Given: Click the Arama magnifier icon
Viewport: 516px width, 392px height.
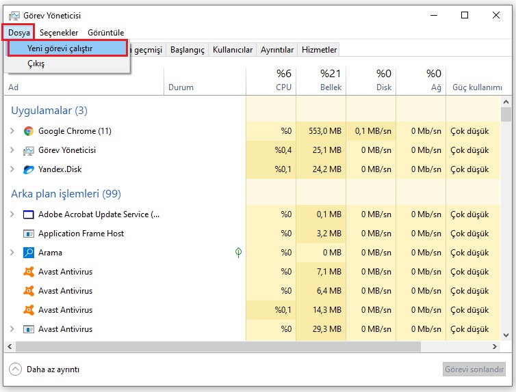Looking at the screenshot, I should click(x=29, y=253).
